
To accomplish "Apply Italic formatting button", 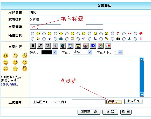I will [40, 46].
